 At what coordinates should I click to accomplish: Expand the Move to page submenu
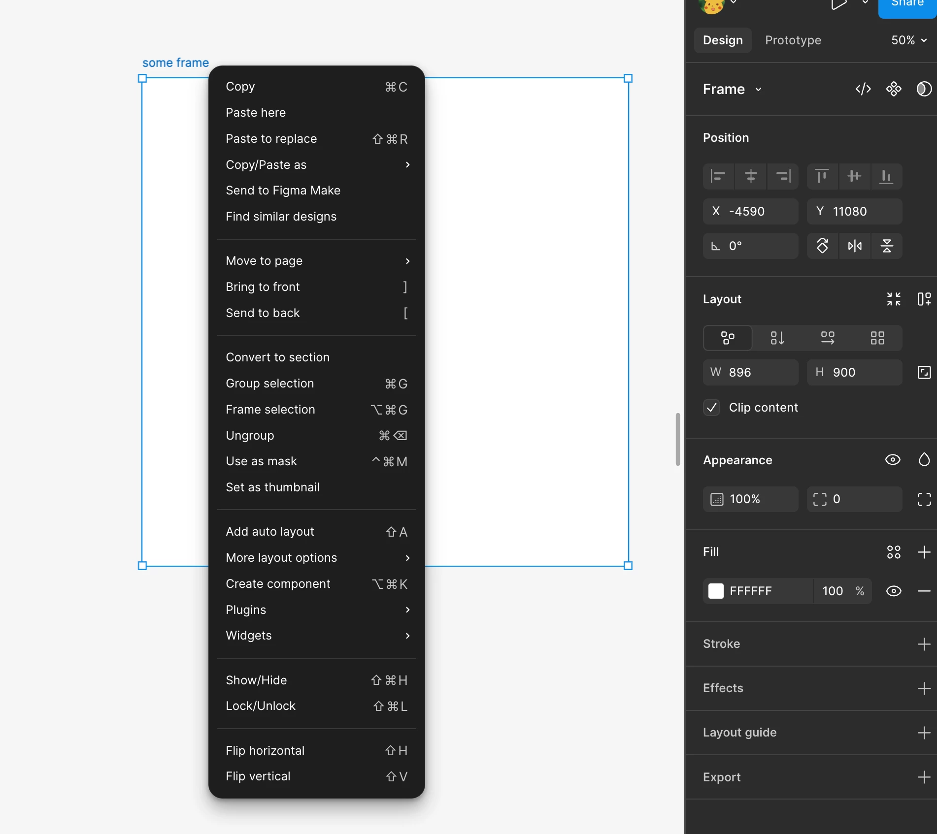[x=317, y=261]
